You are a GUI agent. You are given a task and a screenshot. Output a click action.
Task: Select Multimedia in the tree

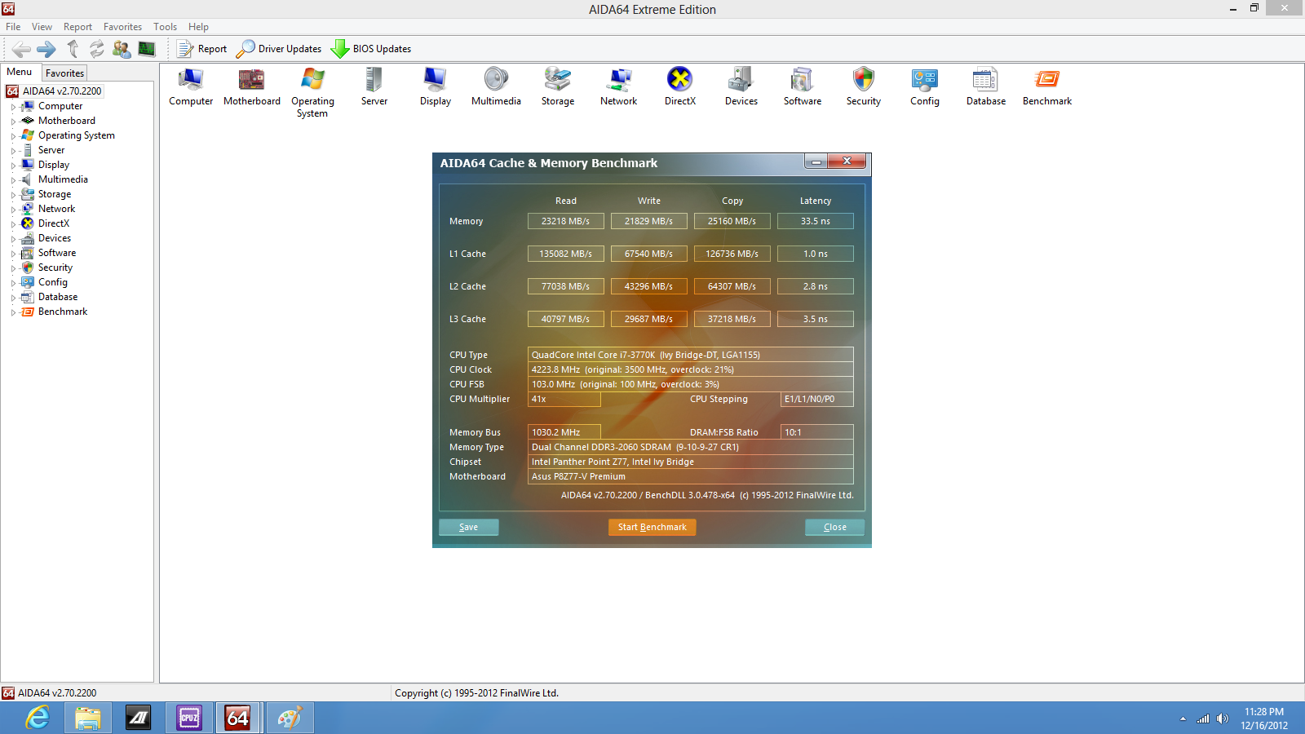point(63,179)
